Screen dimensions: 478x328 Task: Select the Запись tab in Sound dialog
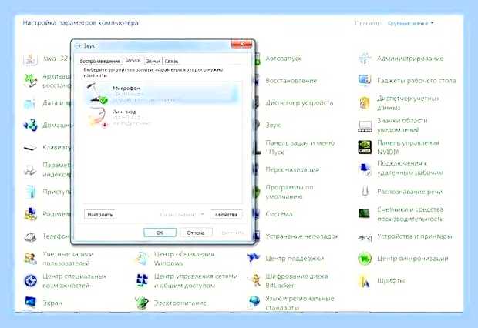133,60
